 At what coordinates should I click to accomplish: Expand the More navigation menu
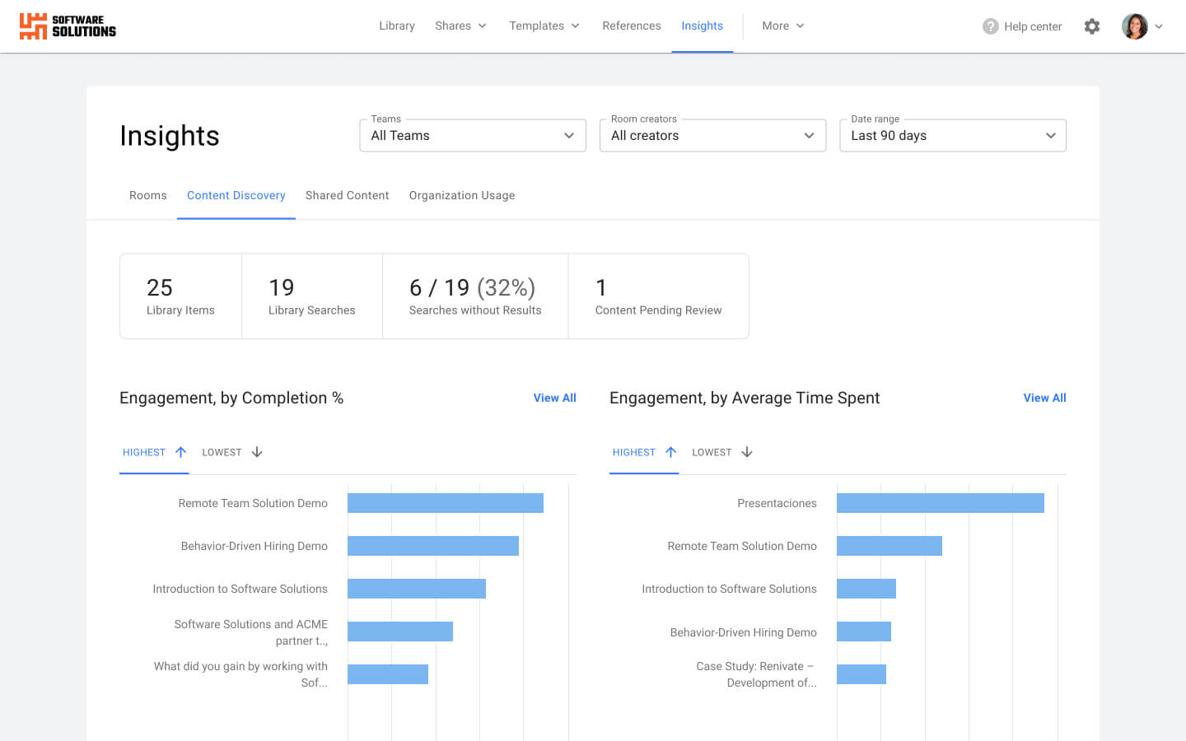pos(782,26)
